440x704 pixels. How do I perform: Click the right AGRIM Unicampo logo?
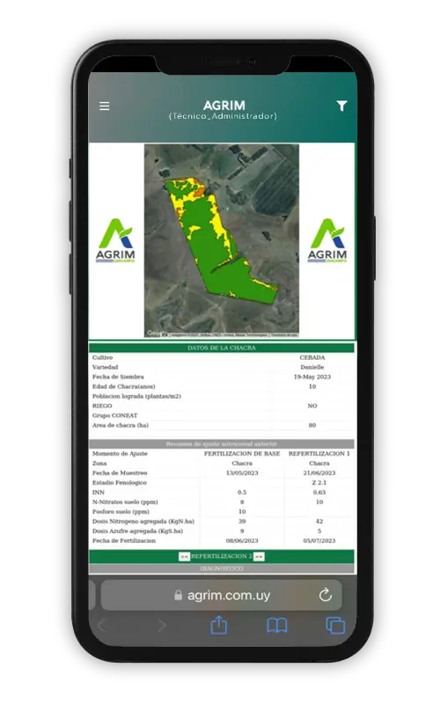pyautogui.click(x=327, y=240)
